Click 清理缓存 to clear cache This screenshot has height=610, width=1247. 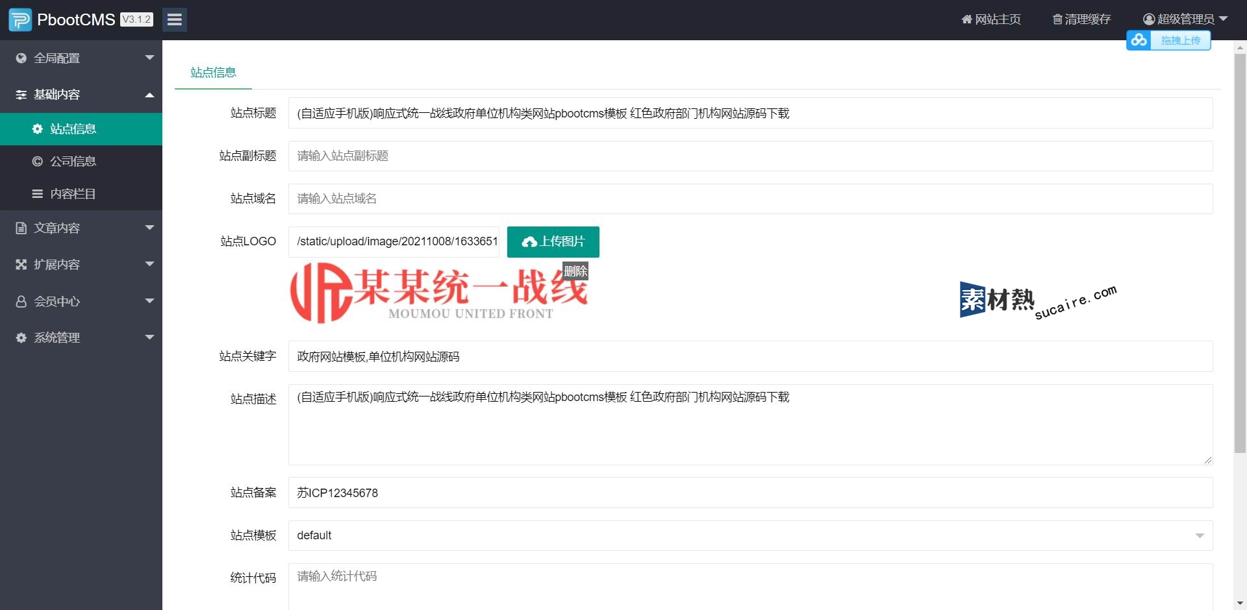1081,19
